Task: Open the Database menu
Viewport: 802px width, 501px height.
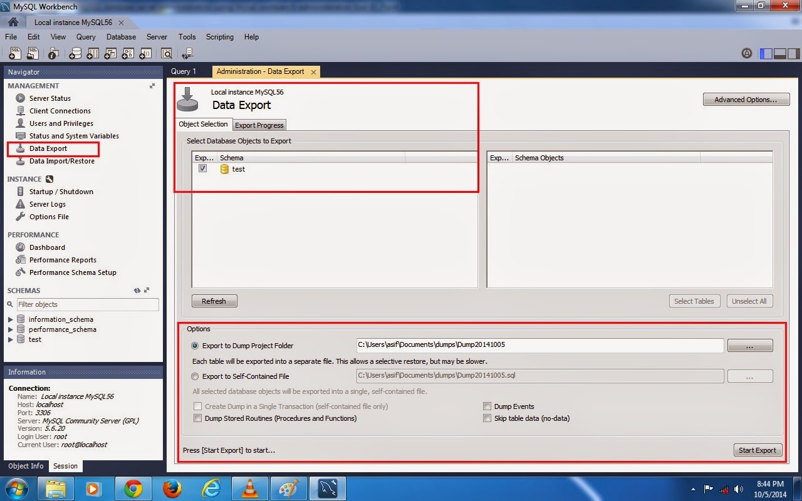Action: (x=122, y=37)
